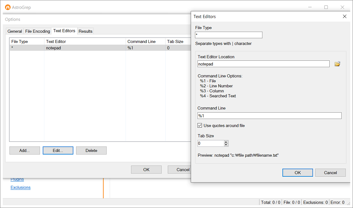Open the File Encoding tab
Image resolution: width=353 pixels, height=208 pixels.
(x=37, y=31)
